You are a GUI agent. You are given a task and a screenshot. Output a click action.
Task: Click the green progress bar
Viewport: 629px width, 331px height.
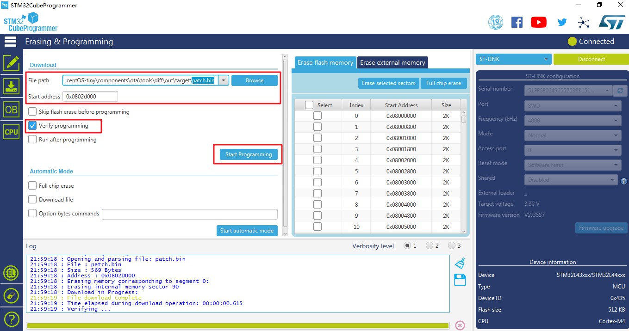click(237, 326)
